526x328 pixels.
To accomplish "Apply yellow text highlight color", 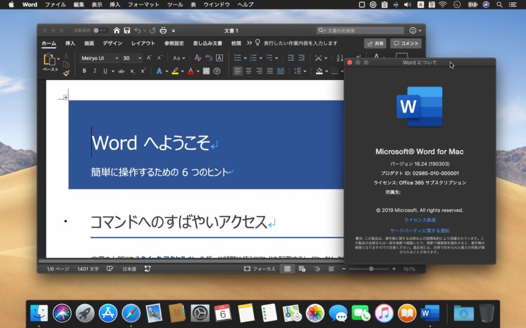I will coord(175,71).
